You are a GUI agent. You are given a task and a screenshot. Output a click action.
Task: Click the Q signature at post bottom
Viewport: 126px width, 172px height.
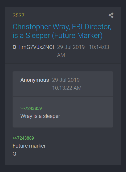pos(14,154)
